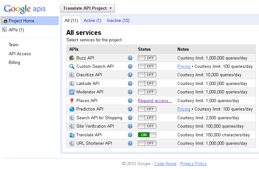The width and height of the screenshot is (259, 169).
Task: Open help for Places API
Action: (x=130, y=100)
